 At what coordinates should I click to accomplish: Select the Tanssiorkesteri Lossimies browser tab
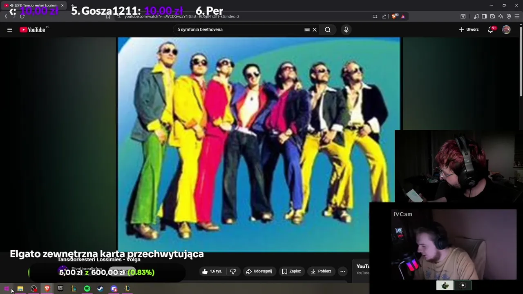point(34,5)
